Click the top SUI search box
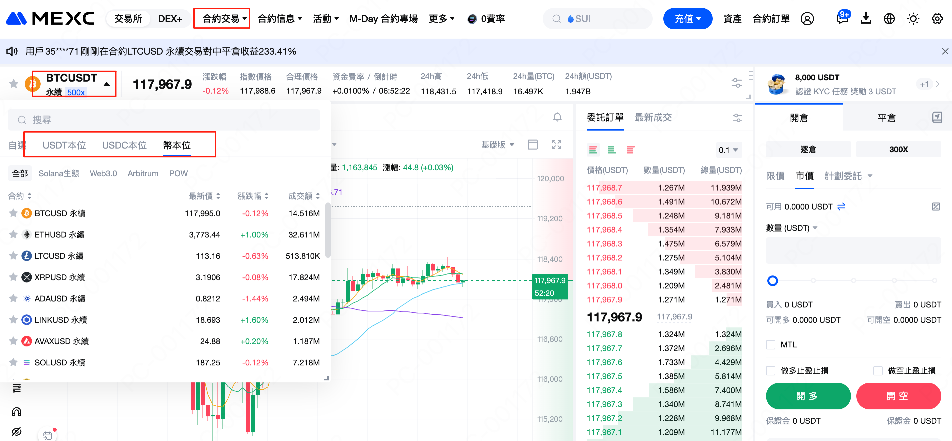The height and width of the screenshot is (441, 952). coord(597,18)
